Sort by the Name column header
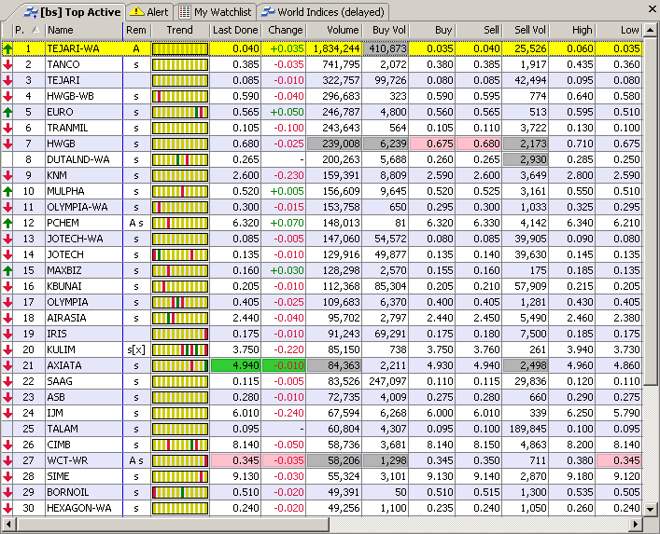The height and width of the screenshot is (534, 660). [x=84, y=30]
